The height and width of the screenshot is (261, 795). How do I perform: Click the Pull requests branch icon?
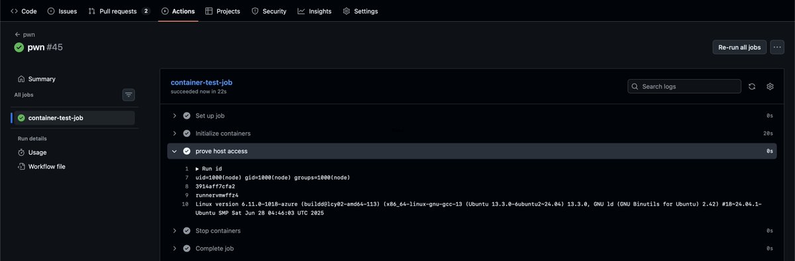[92, 11]
